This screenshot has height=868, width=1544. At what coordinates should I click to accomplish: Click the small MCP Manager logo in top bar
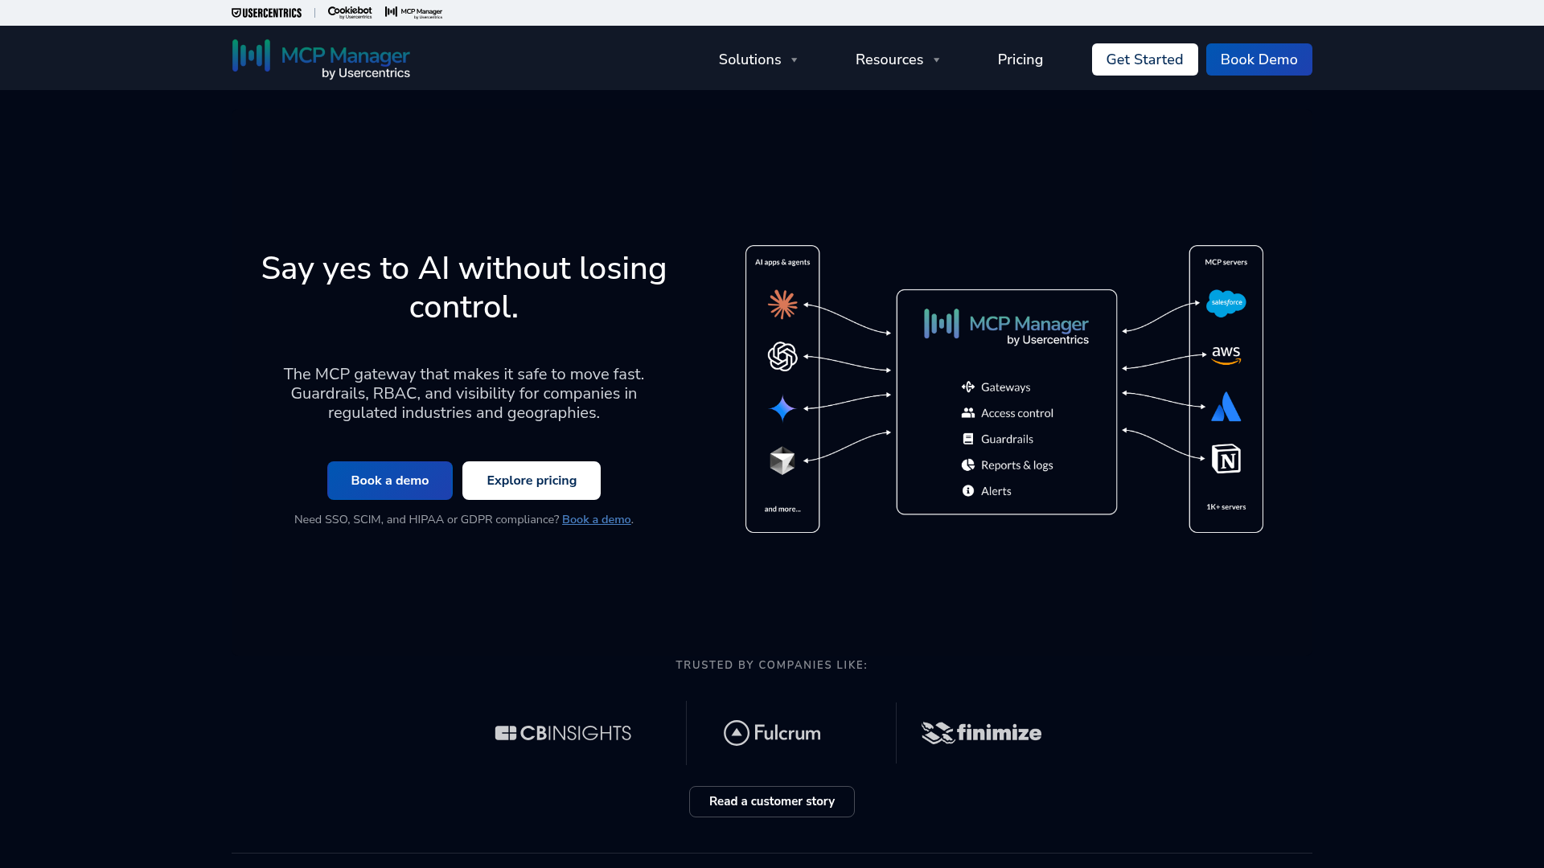(x=413, y=12)
